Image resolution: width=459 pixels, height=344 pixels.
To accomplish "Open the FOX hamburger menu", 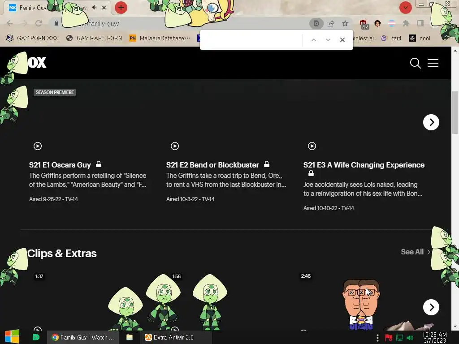I will [x=433, y=63].
